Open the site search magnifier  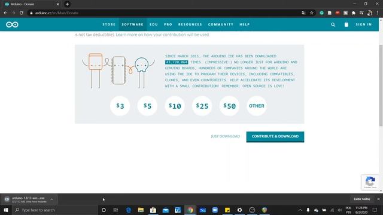tap(333, 24)
